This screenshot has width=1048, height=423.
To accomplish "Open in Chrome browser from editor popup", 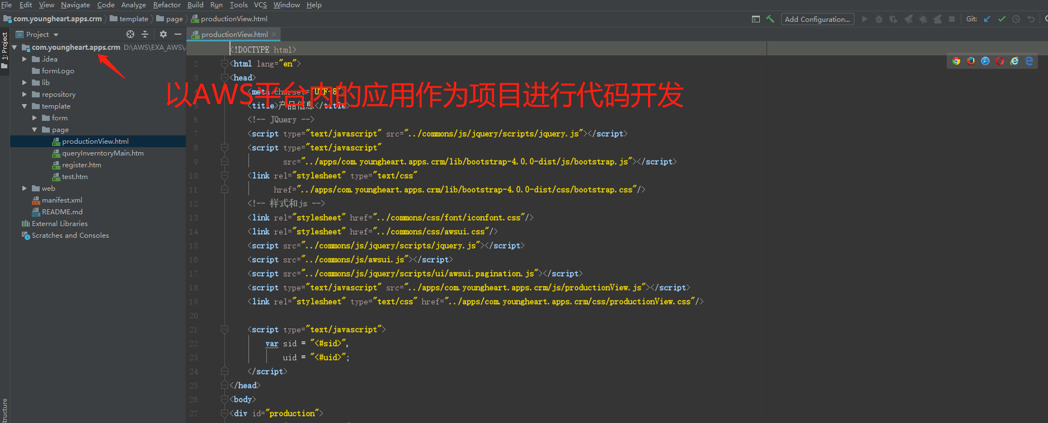I will click(x=956, y=61).
